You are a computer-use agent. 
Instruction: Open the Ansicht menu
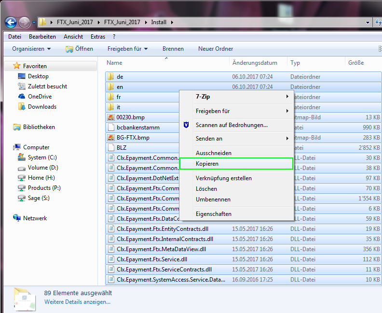point(73,37)
